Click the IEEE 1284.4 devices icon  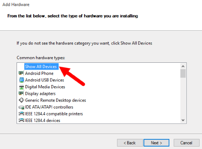click(21, 120)
